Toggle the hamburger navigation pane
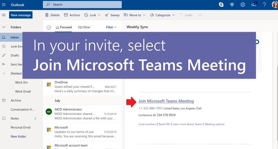The width and height of the screenshot is (278, 149). tap(4, 15)
